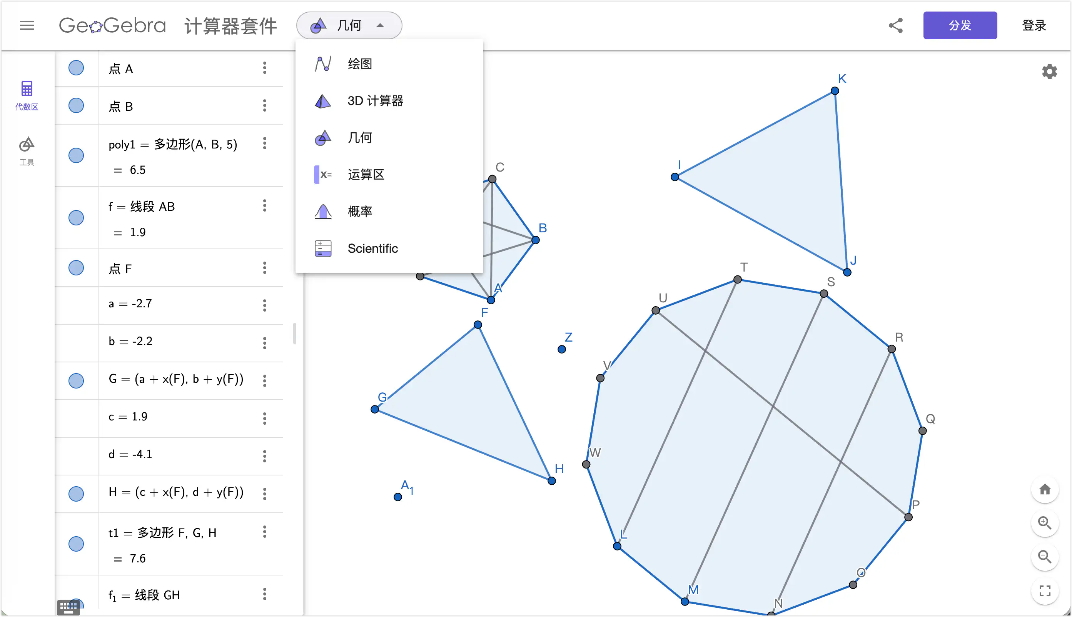The image size is (1072, 617).
Task: Collapse the 几何 app switcher dropdown
Action: click(349, 25)
